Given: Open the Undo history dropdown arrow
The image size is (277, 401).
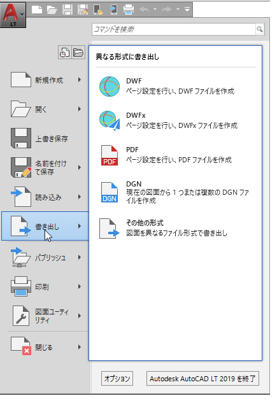Looking at the screenshot, I should [x=155, y=10].
